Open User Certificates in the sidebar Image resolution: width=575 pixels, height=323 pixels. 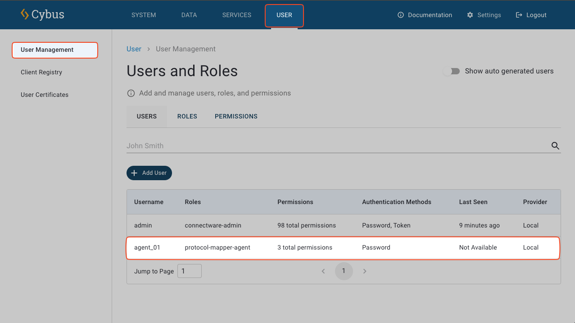45,95
